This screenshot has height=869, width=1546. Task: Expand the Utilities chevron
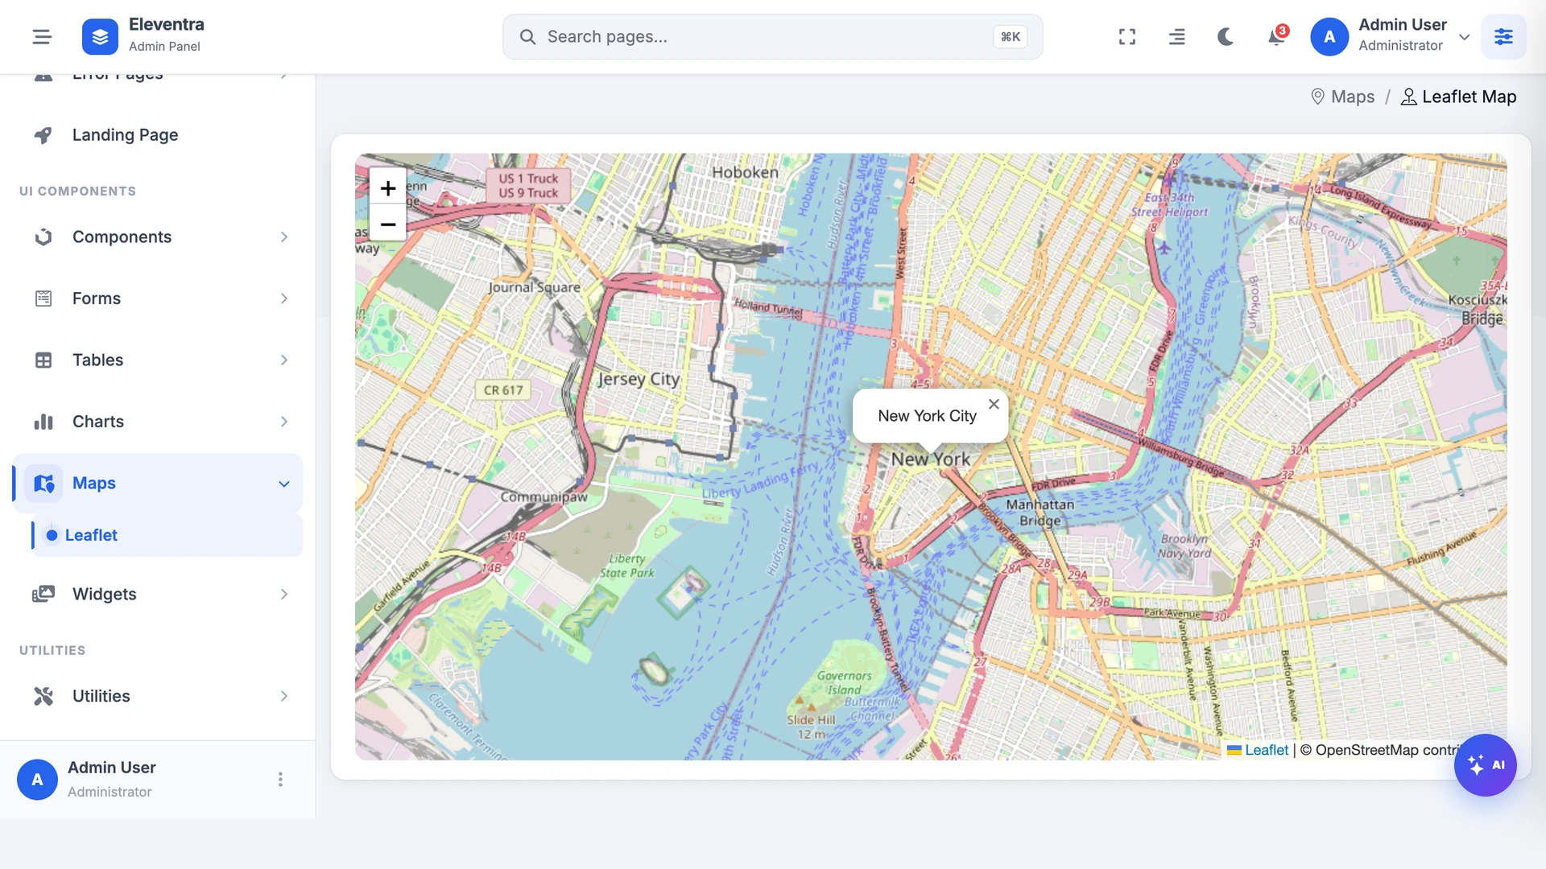click(283, 696)
